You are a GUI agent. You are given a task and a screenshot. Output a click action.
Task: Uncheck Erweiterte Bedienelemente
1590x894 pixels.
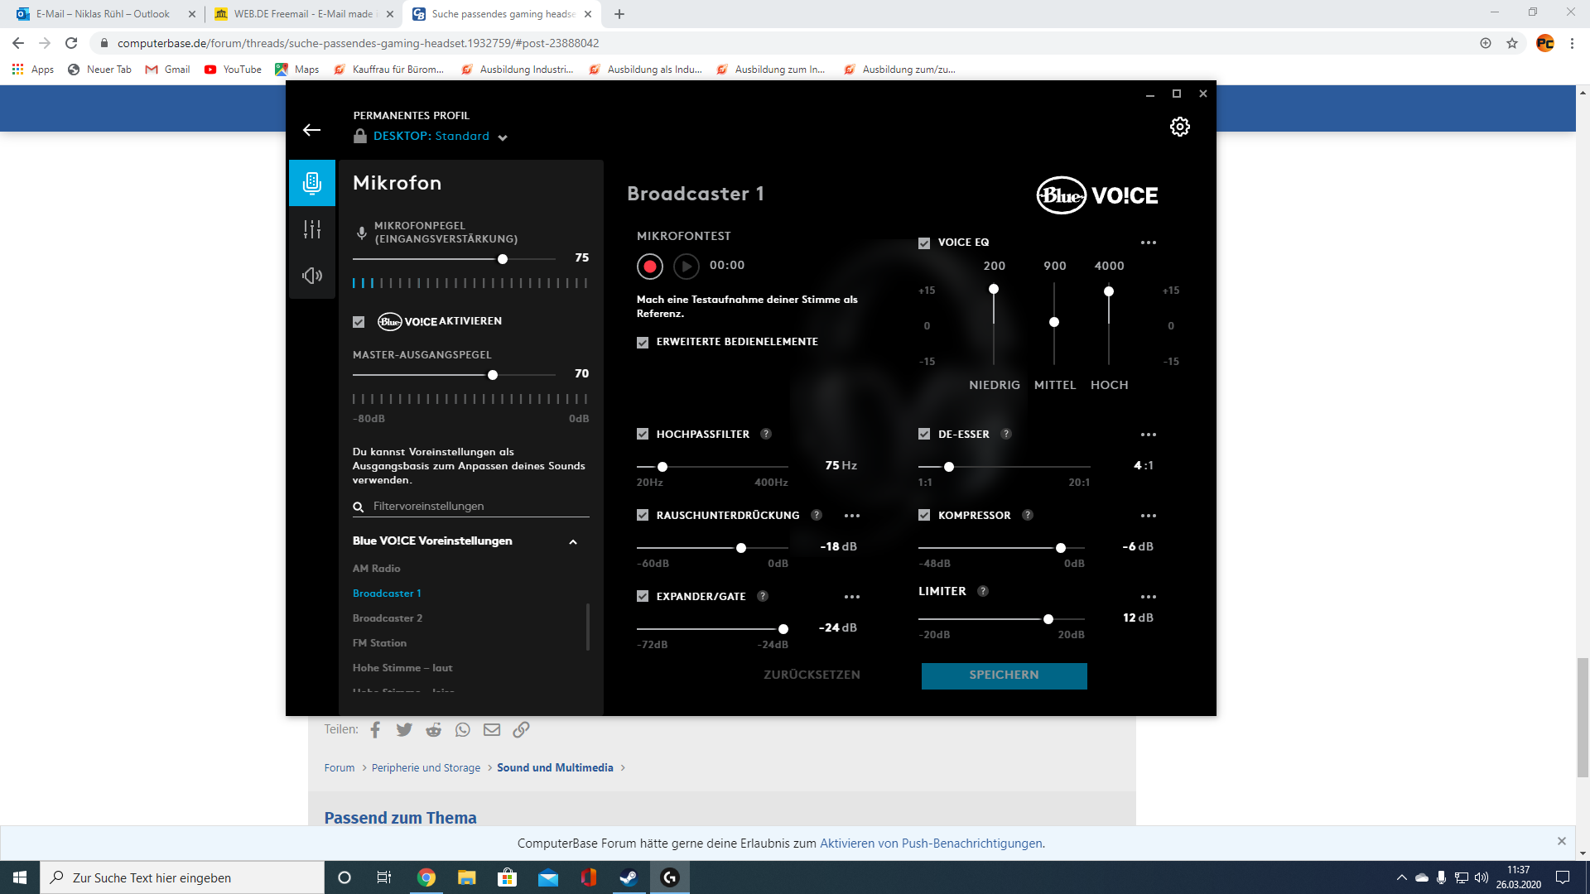pyautogui.click(x=643, y=343)
